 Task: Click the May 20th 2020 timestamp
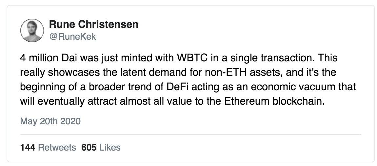[x=50, y=121]
